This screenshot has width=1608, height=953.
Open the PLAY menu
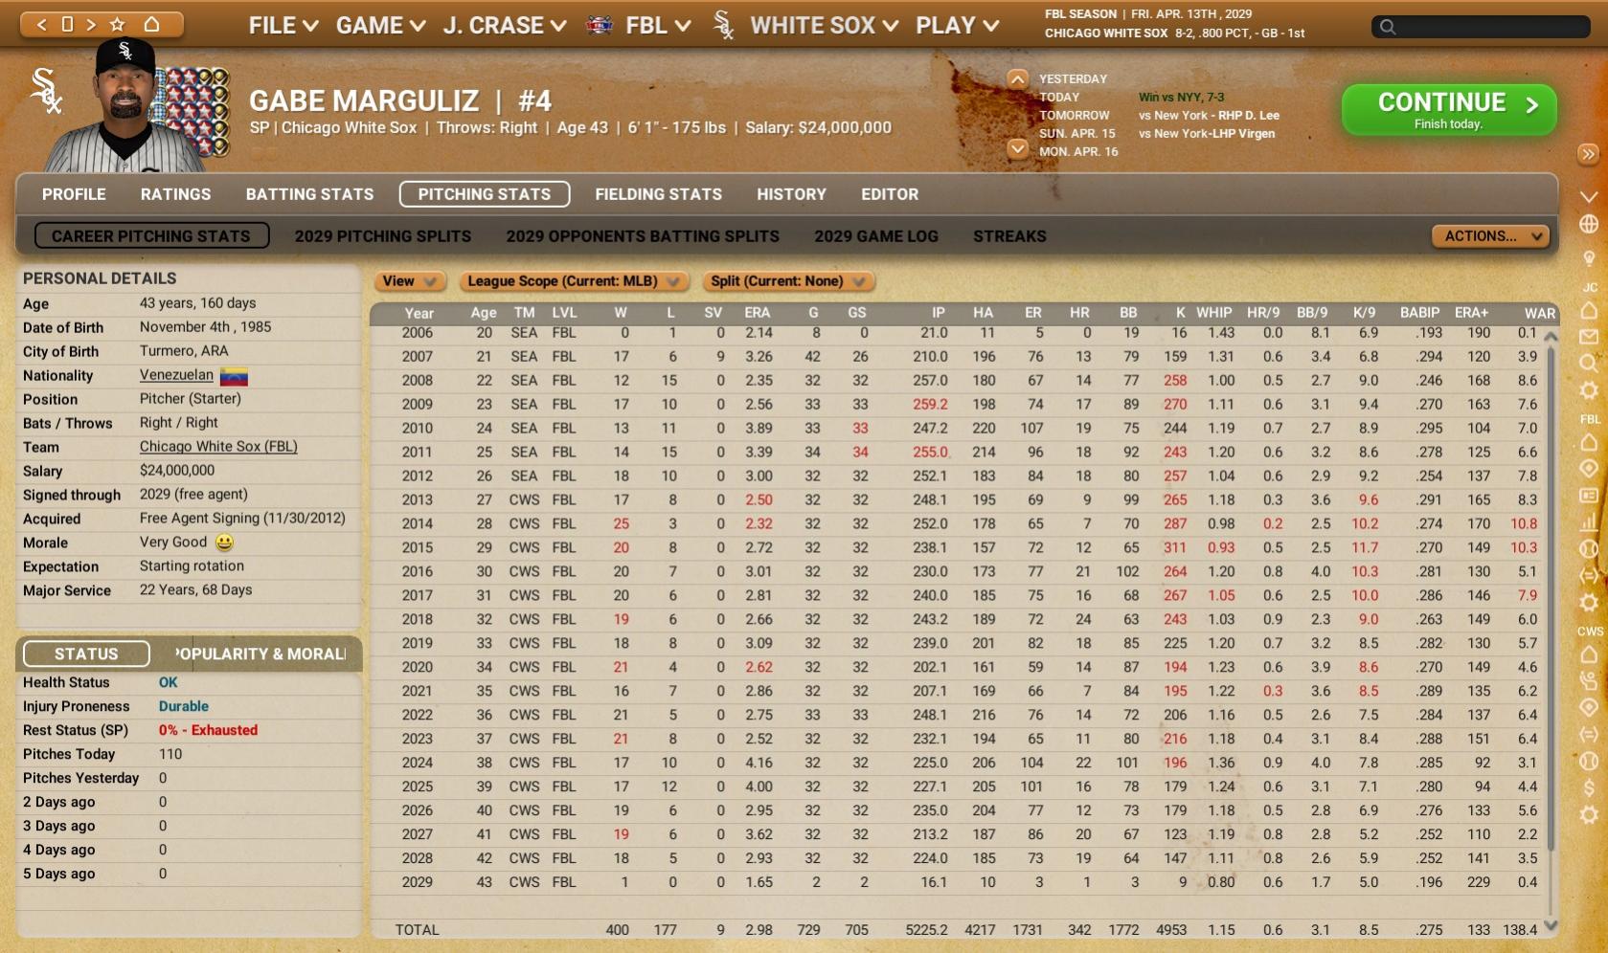[x=957, y=26]
